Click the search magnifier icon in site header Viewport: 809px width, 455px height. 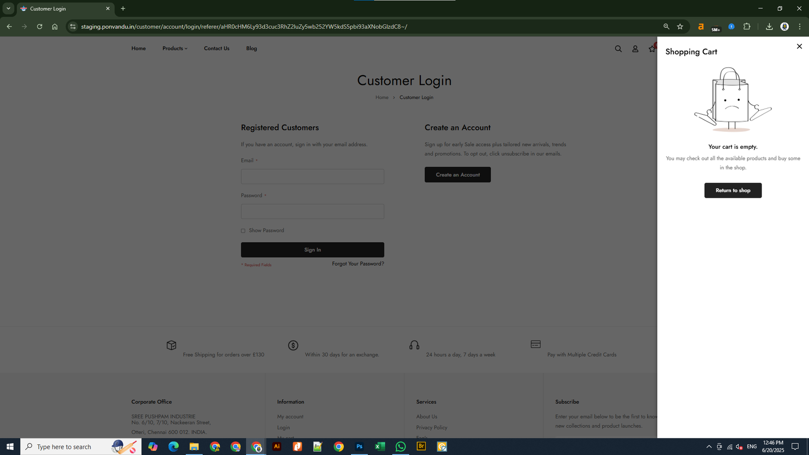tap(618, 49)
